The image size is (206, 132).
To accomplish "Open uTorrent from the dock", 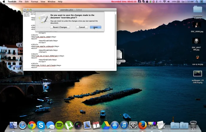I will (69, 125).
